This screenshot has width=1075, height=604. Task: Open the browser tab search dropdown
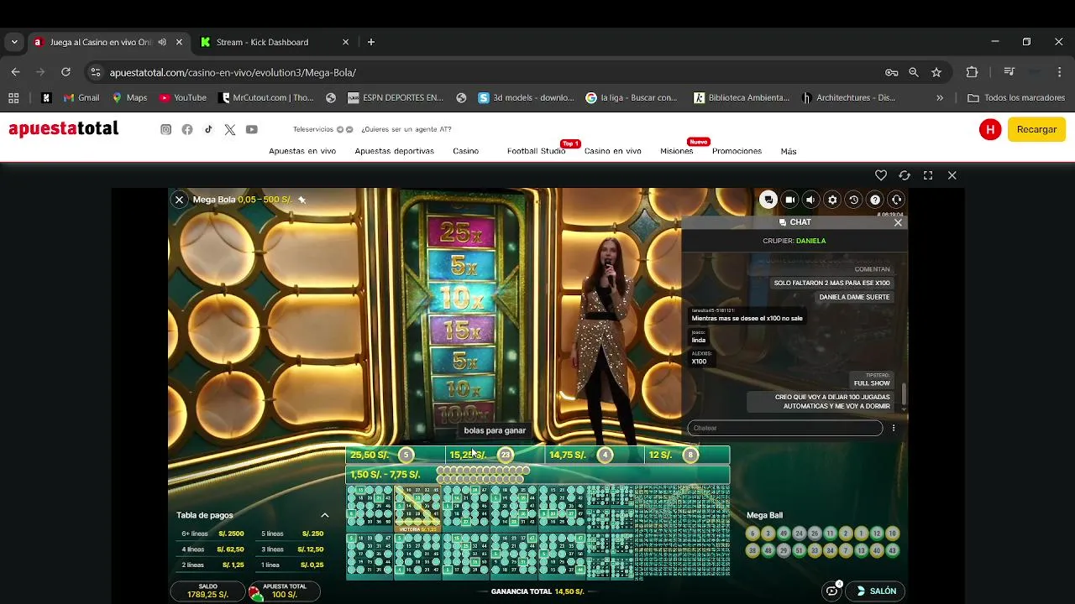click(x=14, y=42)
